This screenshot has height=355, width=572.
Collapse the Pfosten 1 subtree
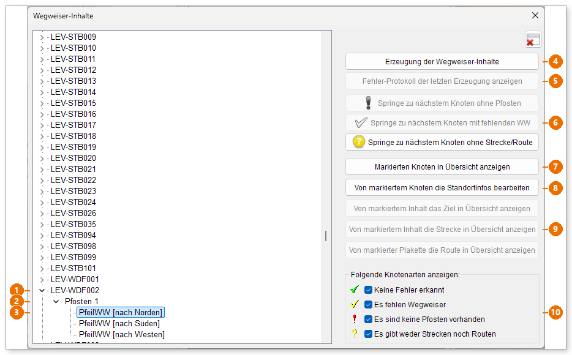pos(56,301)
